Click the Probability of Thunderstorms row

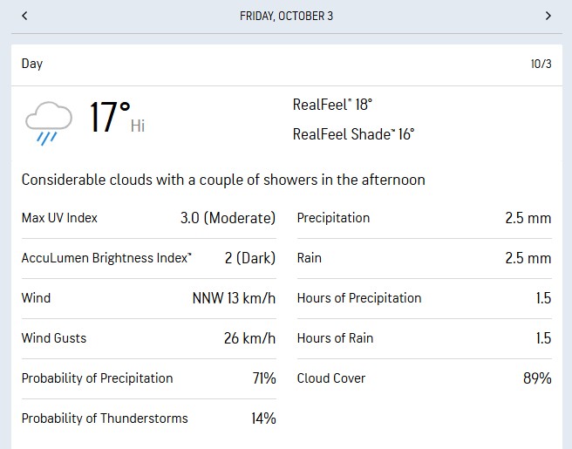pos(148,418)
